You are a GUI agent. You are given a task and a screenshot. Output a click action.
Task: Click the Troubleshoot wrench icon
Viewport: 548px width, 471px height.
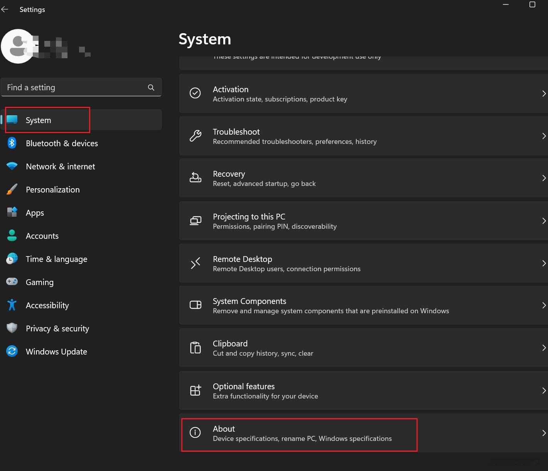tap(195, 136)
